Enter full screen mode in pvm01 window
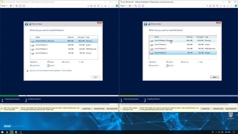238x134 pixels. [139, 6]
